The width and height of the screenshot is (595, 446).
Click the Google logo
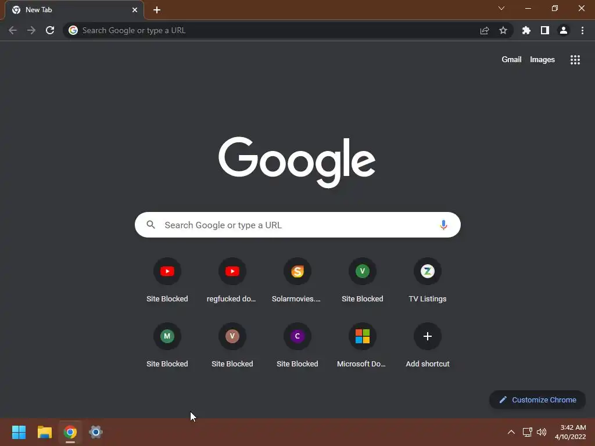pos(297,162)
